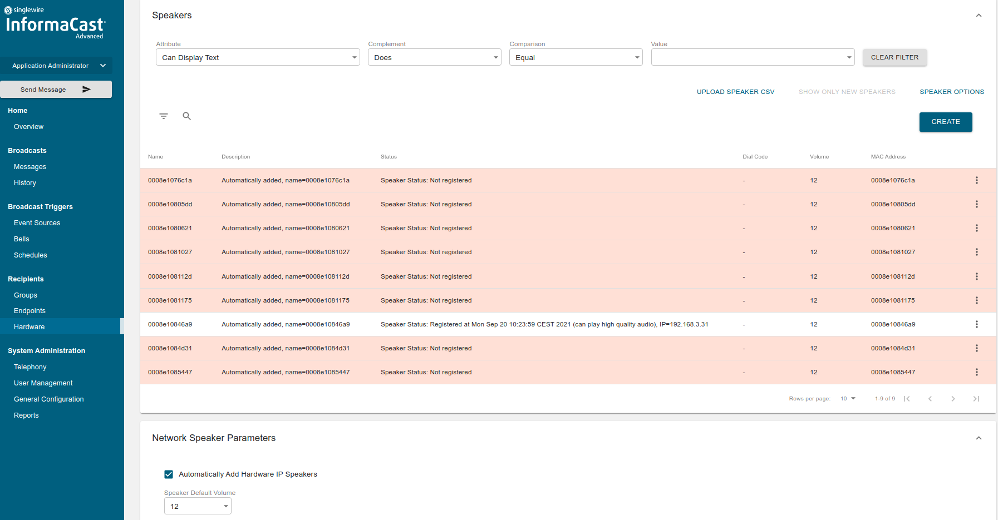Click the Upload Speaker CSV link

(735, 92)
